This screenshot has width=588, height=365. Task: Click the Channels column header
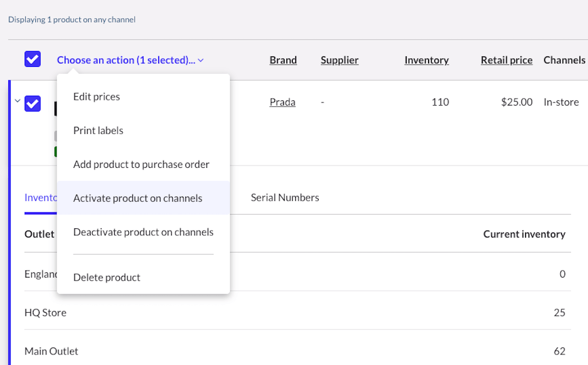tap(564, 60)
